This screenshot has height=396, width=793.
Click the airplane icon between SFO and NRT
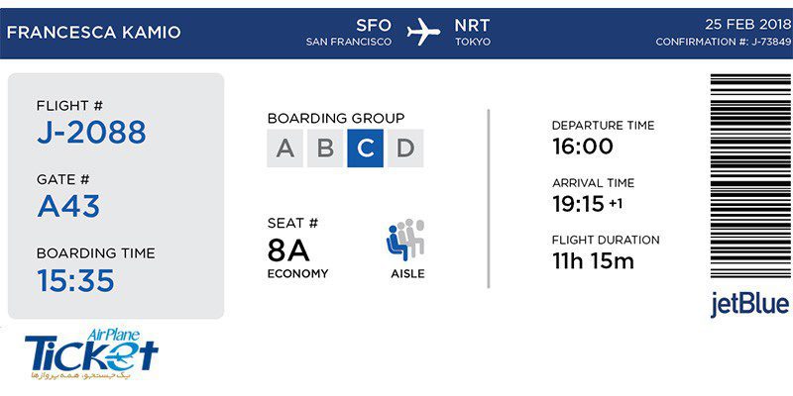pyautogui.click(x=423, y=32)
